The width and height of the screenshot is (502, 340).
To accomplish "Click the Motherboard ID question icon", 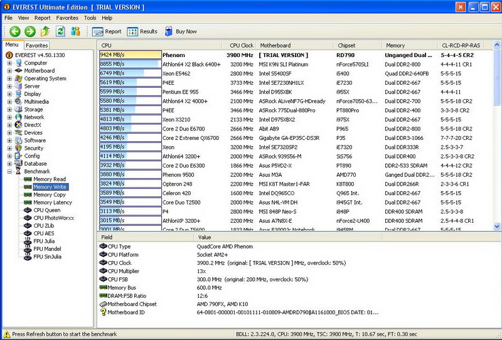I will pos(103,312).
